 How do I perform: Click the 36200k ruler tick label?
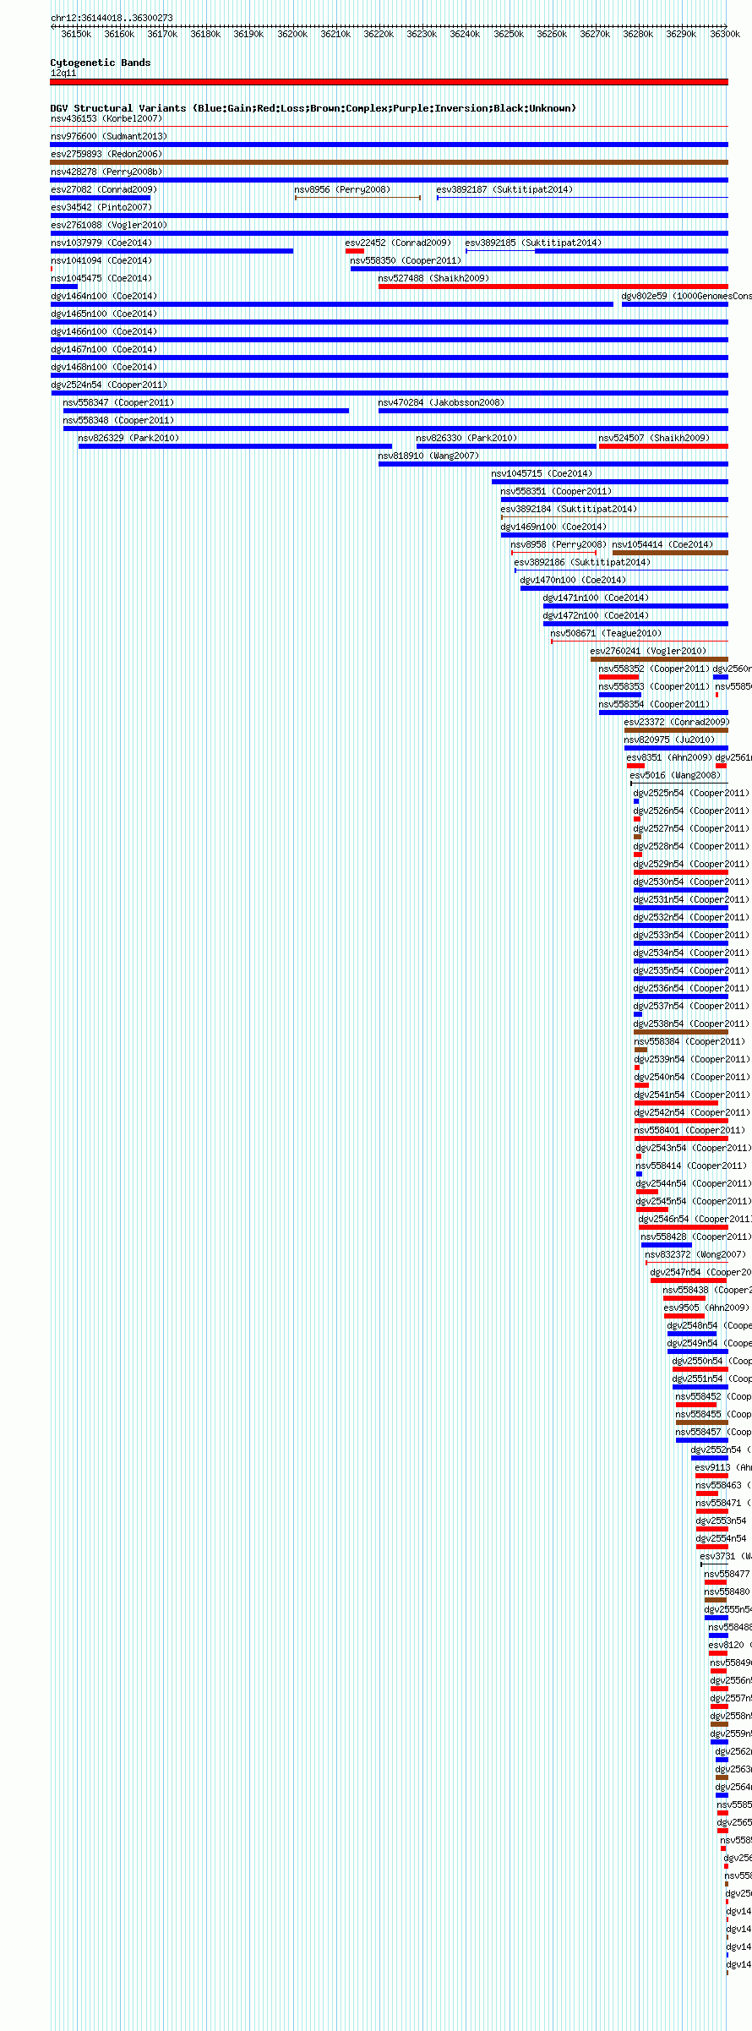(292, 34)
